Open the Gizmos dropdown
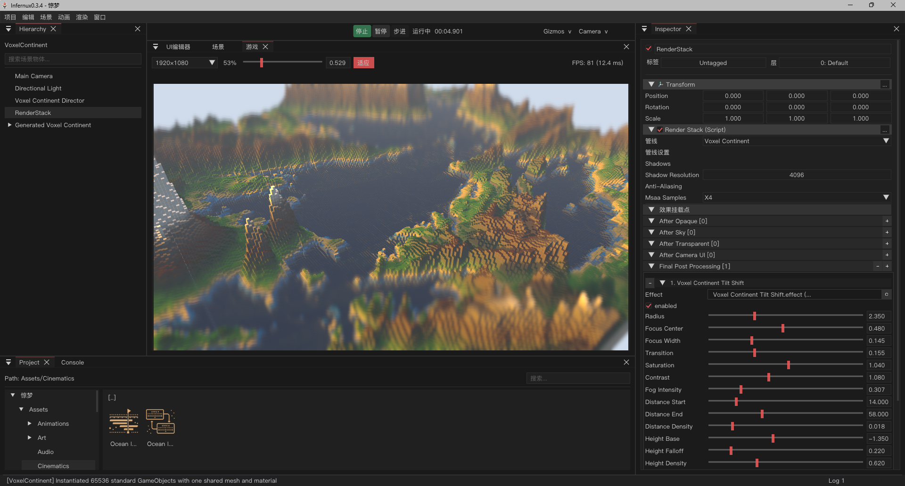Screen dimensions: 905x486 coord(557,32)
